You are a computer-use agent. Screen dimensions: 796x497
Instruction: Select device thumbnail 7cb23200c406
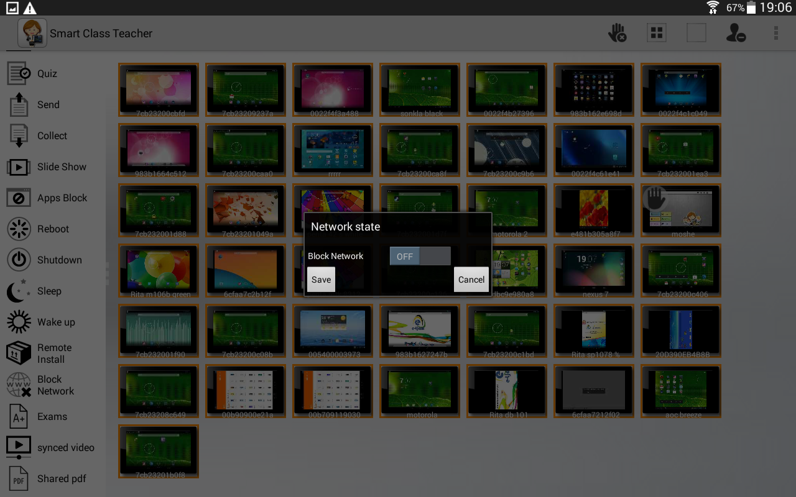point(681,270)
